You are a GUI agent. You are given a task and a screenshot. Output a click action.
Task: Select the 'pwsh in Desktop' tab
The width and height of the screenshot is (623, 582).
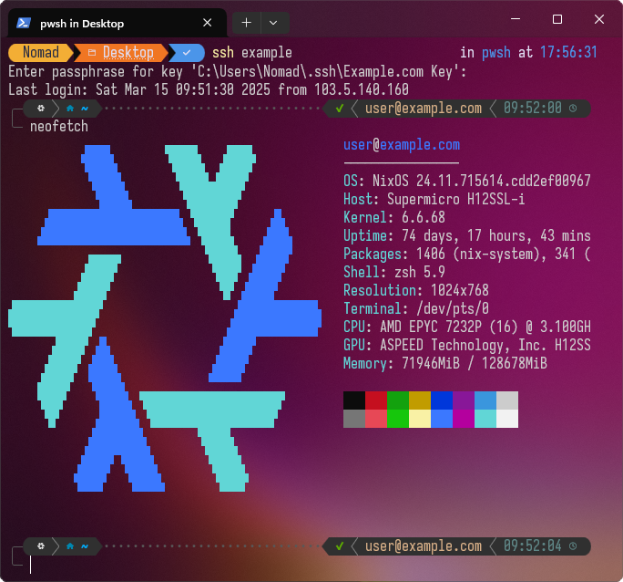pyautogui.click(x=117, y=23)
